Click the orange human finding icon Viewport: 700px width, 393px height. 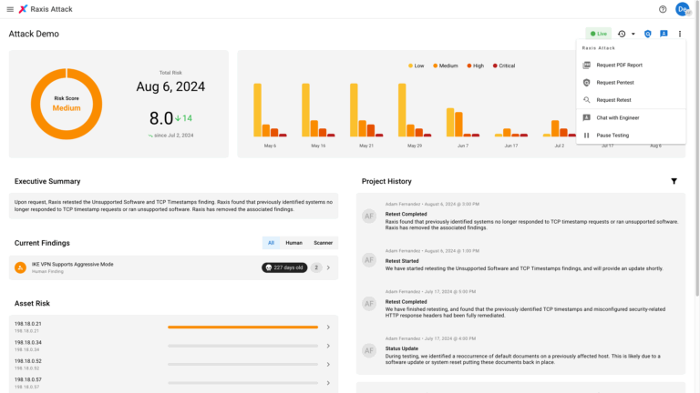point(20,267)
